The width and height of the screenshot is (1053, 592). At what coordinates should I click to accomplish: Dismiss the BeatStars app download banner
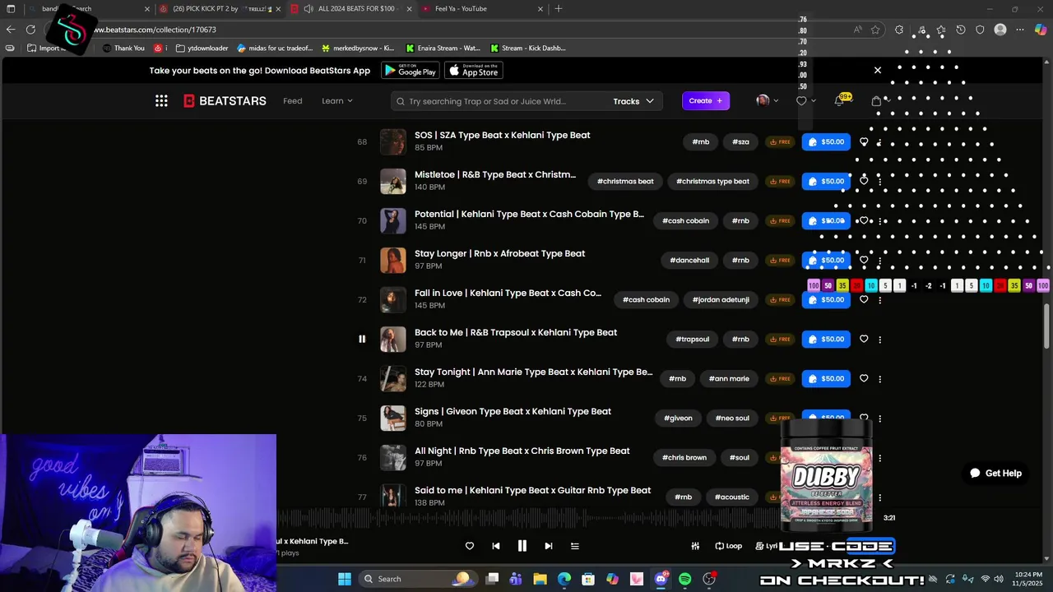(x=877, y=70)
